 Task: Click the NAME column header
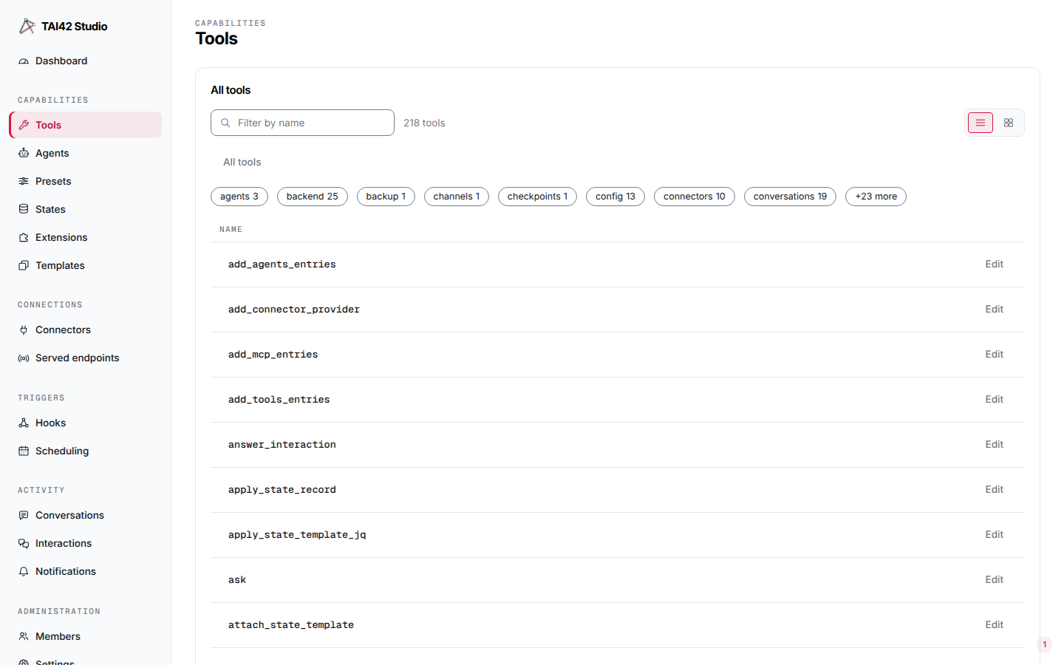click(231, 230)
